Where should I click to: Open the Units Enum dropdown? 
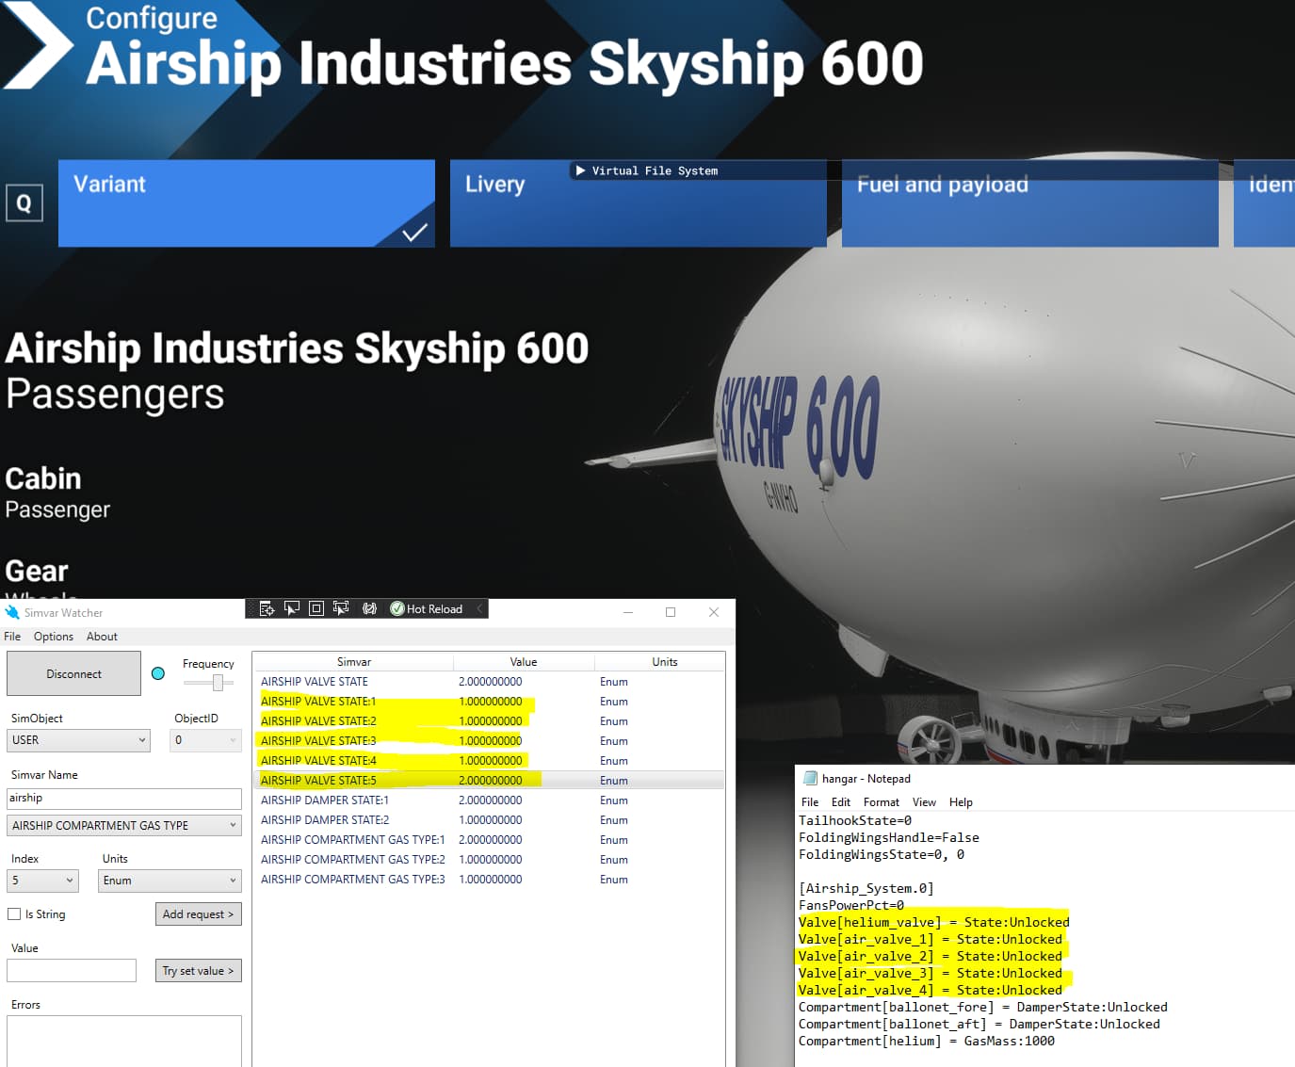170,881
